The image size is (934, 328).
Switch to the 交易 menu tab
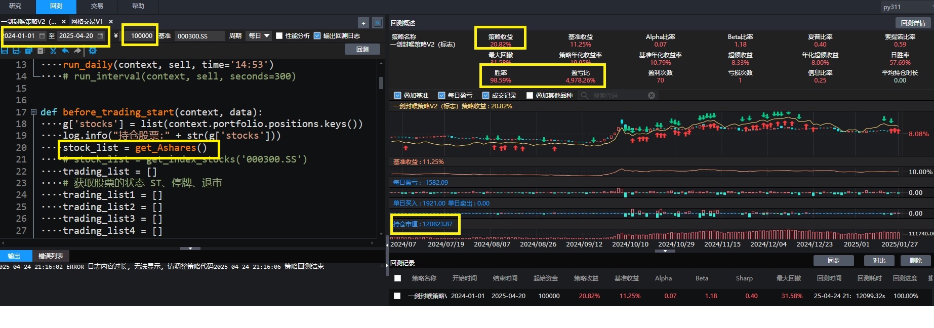(x=97, y=6)
